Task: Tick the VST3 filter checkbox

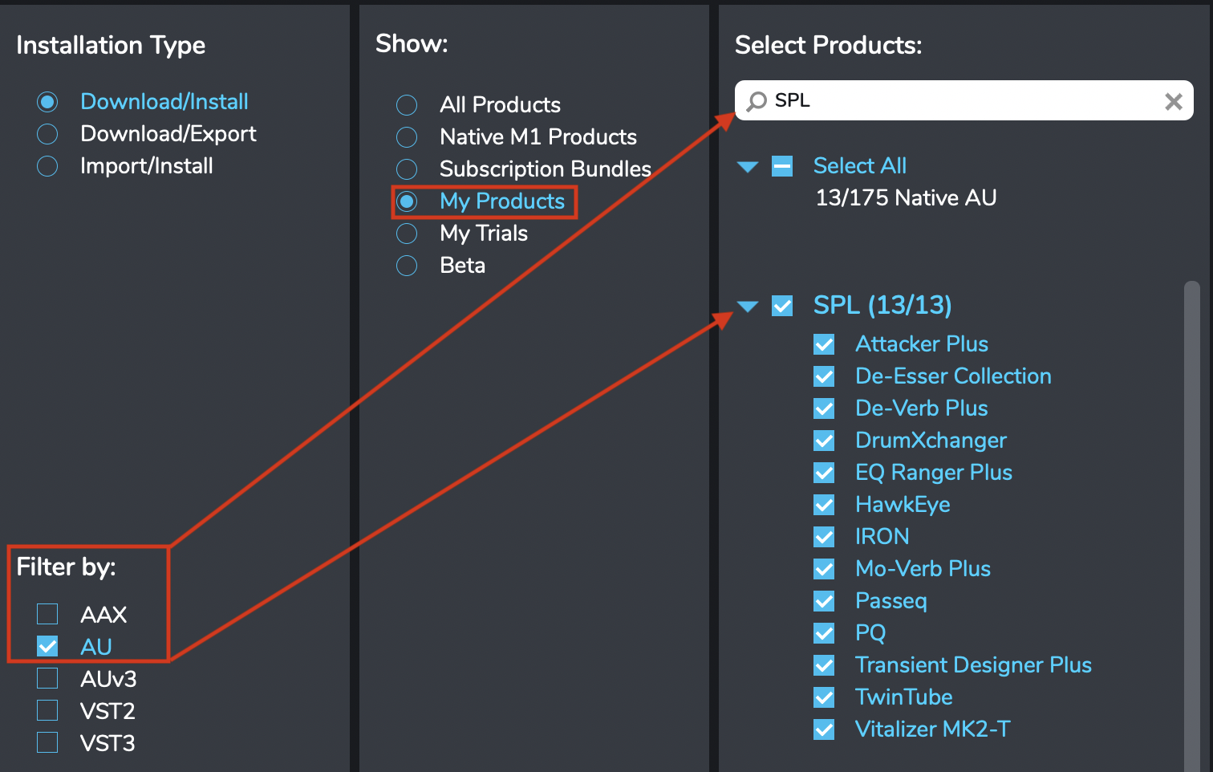Action: pyautogui.click(x=47, y=742)
